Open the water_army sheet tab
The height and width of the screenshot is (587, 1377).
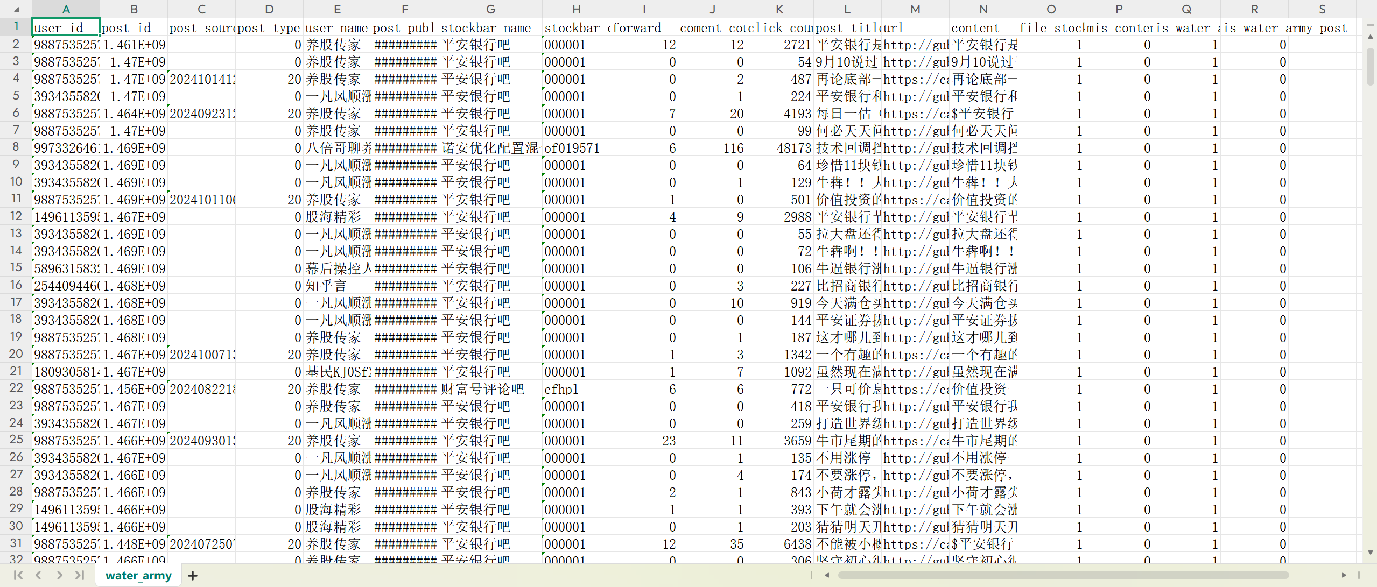[138, 576]
